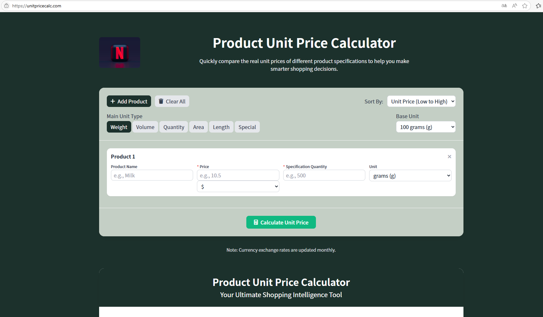Click the Netflix N logo image
The width and height of the screenshot is (543, 317).
pos(120,53)
